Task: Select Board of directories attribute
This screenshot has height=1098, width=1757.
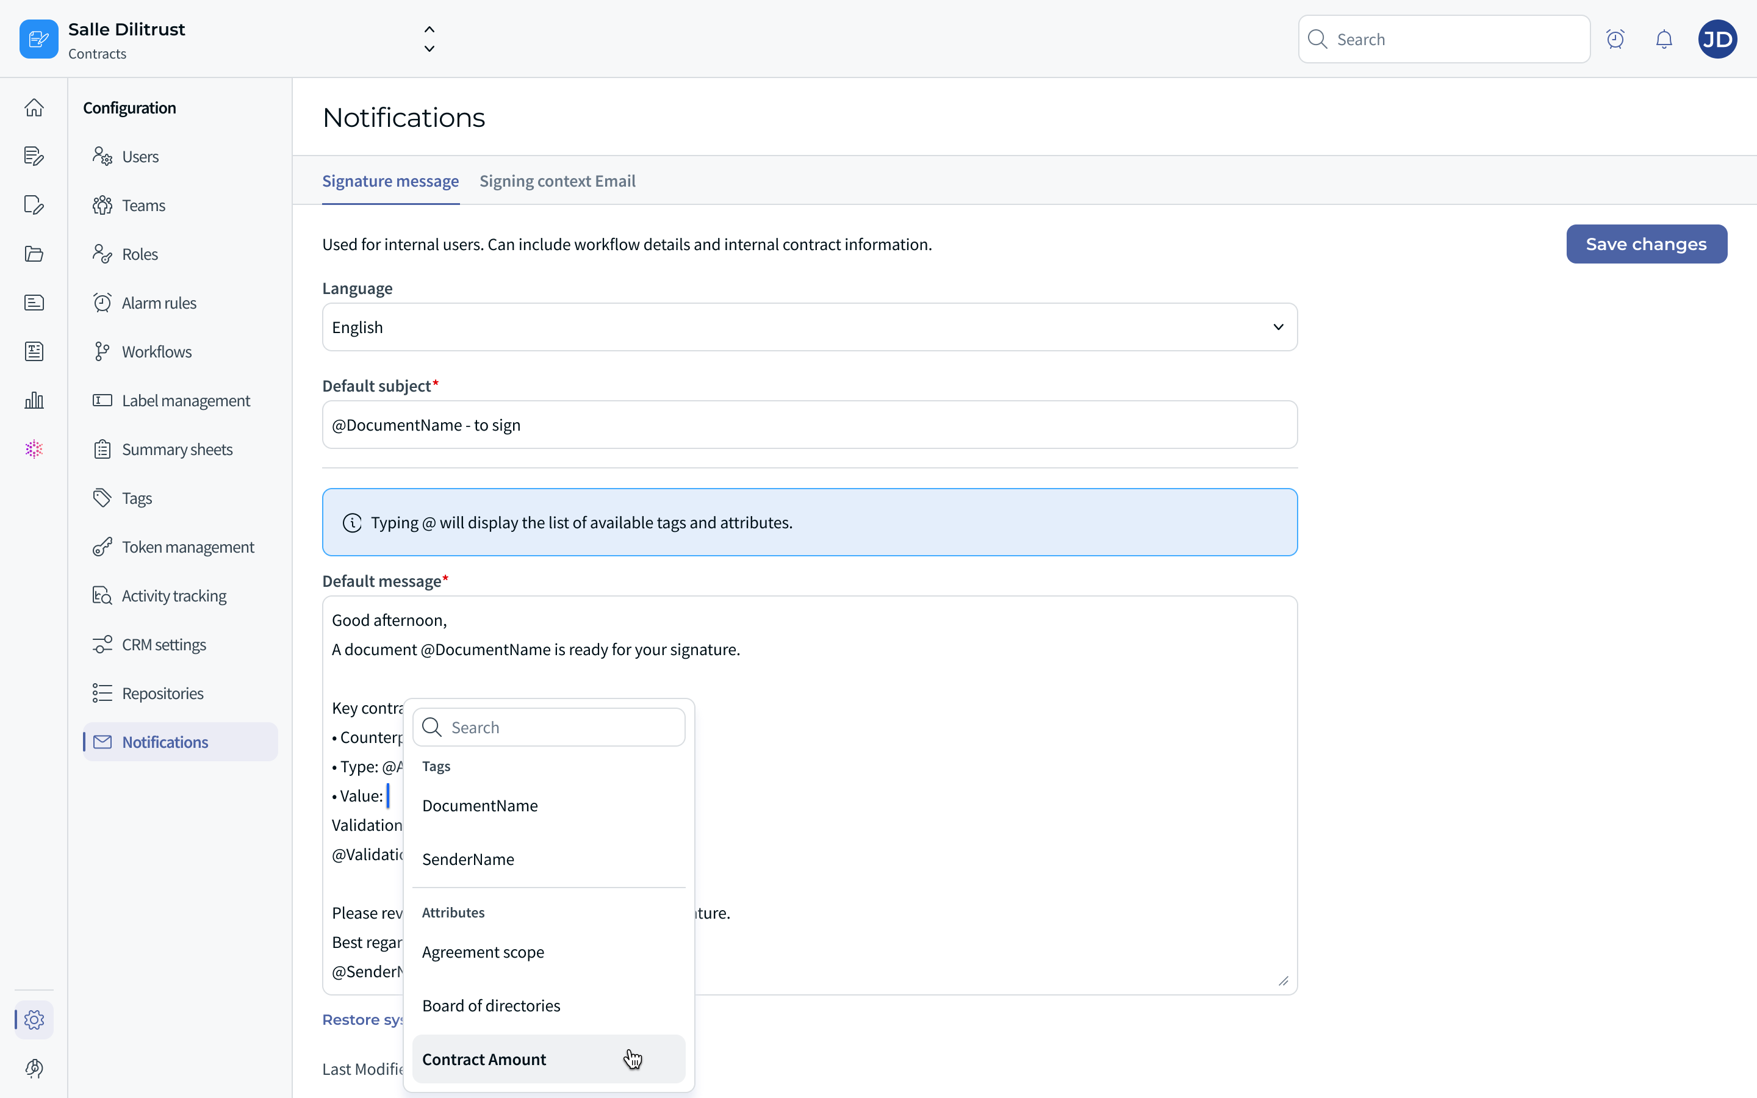Action: 548,1005
